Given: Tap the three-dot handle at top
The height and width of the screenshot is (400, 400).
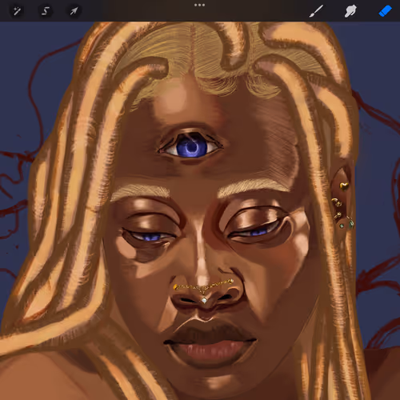Looking at the screenshot, I should (199, 5).
